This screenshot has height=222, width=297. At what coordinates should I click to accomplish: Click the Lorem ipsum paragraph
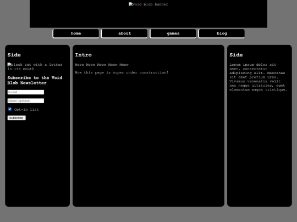(x=258, y=77)
